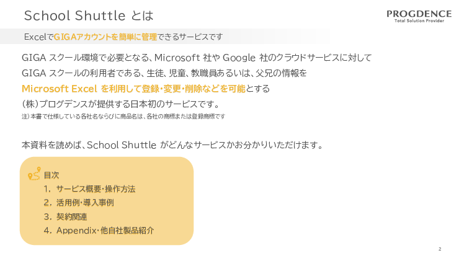Click the line starting "GIGA スクール環境で必要となる"
The image size is (459, 258).
(x=196, y=58)
